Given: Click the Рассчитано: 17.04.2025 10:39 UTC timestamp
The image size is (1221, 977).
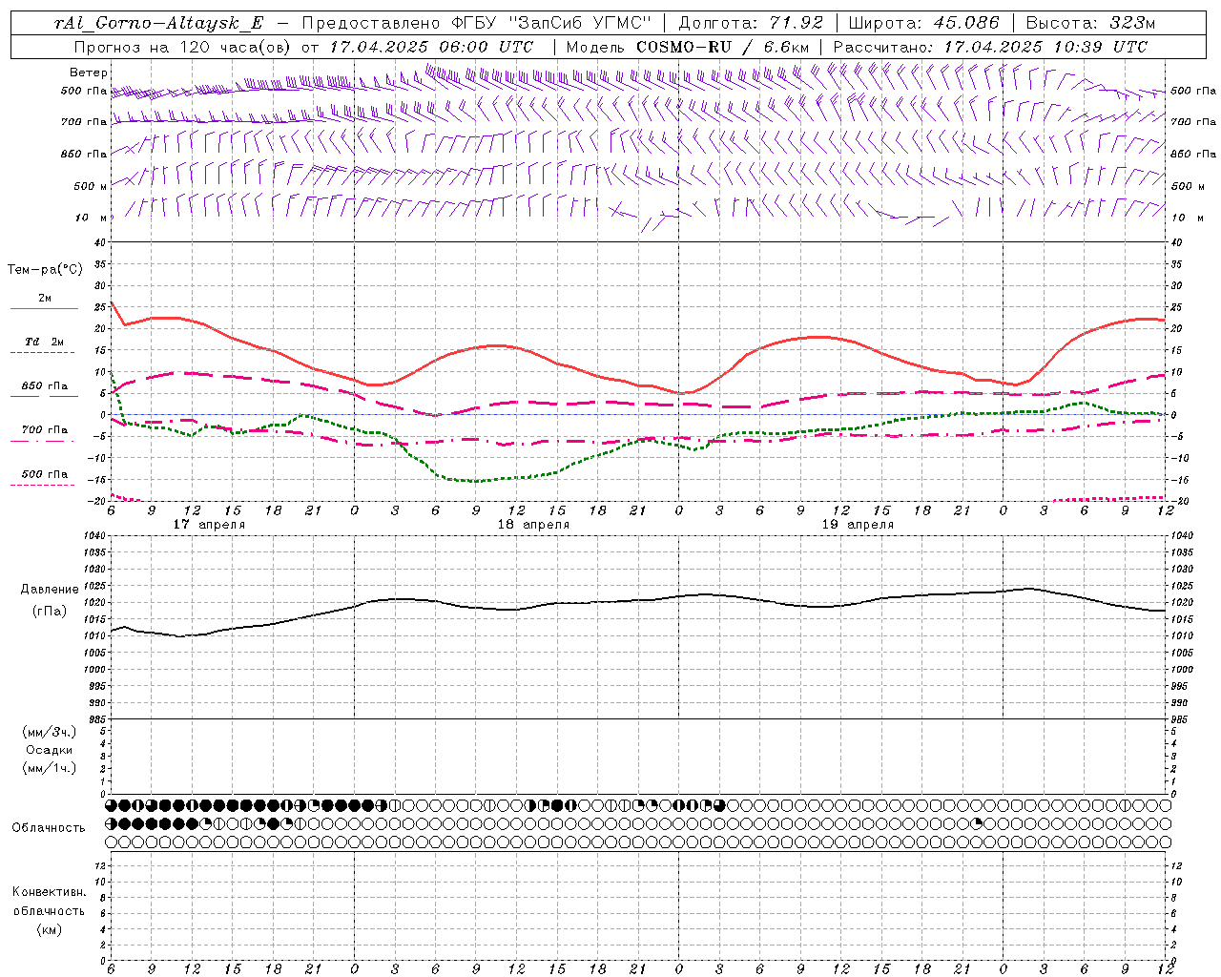Looking at the screenshot, I should click(x=990, y=47).
